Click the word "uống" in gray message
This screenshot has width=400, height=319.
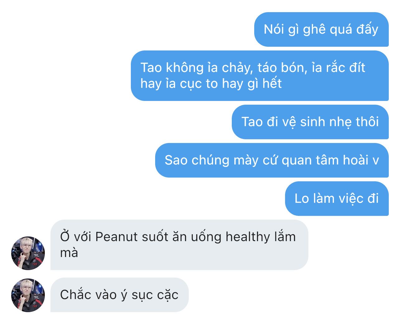(x=206, y=237)
